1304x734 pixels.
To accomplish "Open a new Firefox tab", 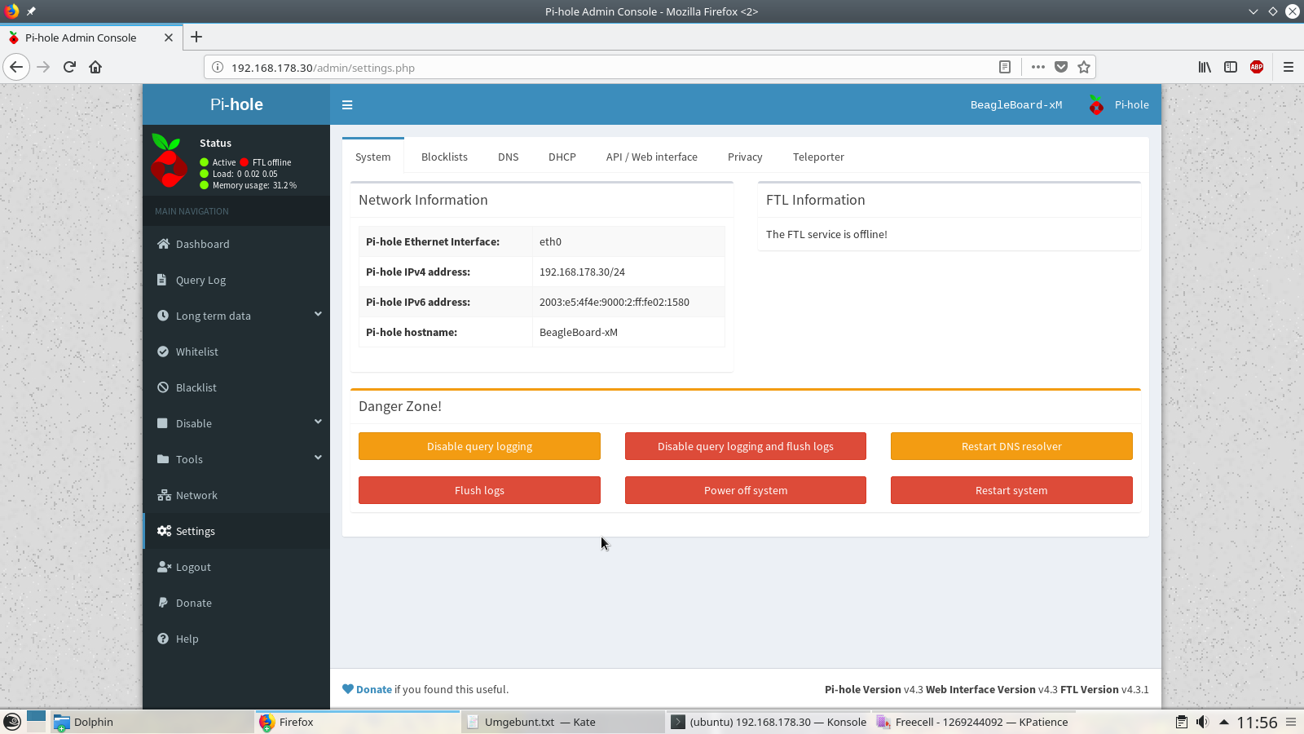I will click(x=196, y=37).
